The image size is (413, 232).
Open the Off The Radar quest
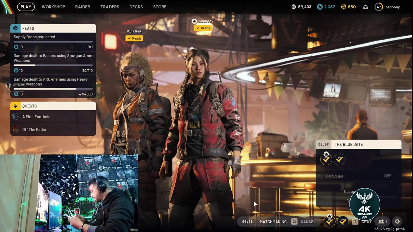53,130
